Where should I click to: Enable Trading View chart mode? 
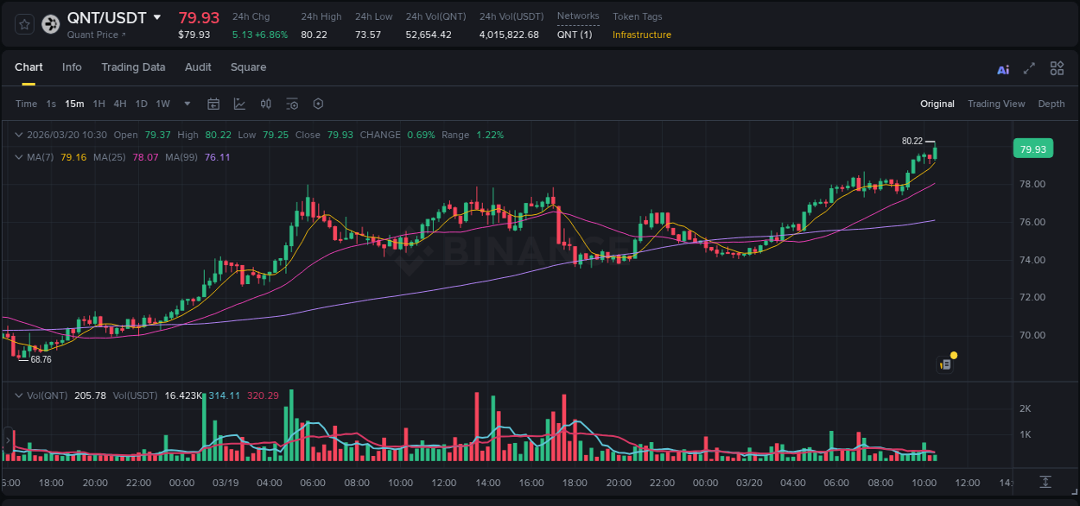point(996,104)
